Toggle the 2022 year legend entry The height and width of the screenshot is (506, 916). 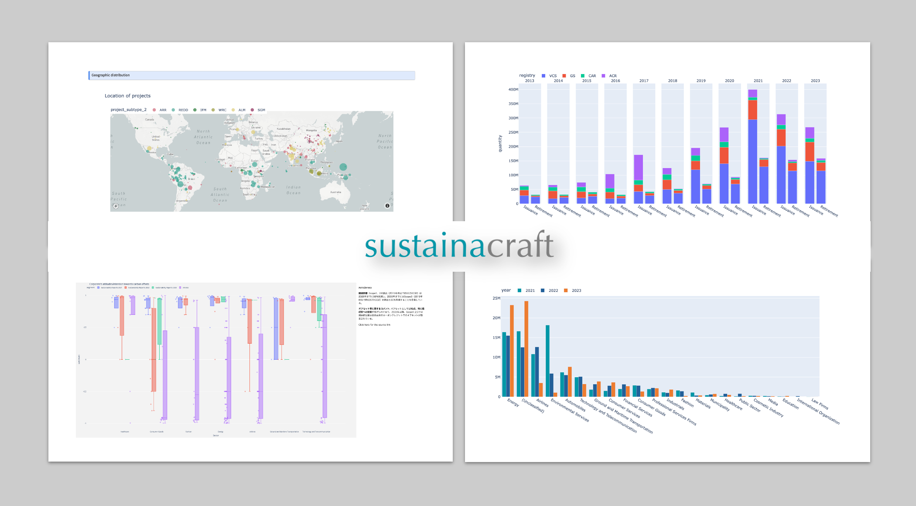pyautogui.click(x=543, y=290)
